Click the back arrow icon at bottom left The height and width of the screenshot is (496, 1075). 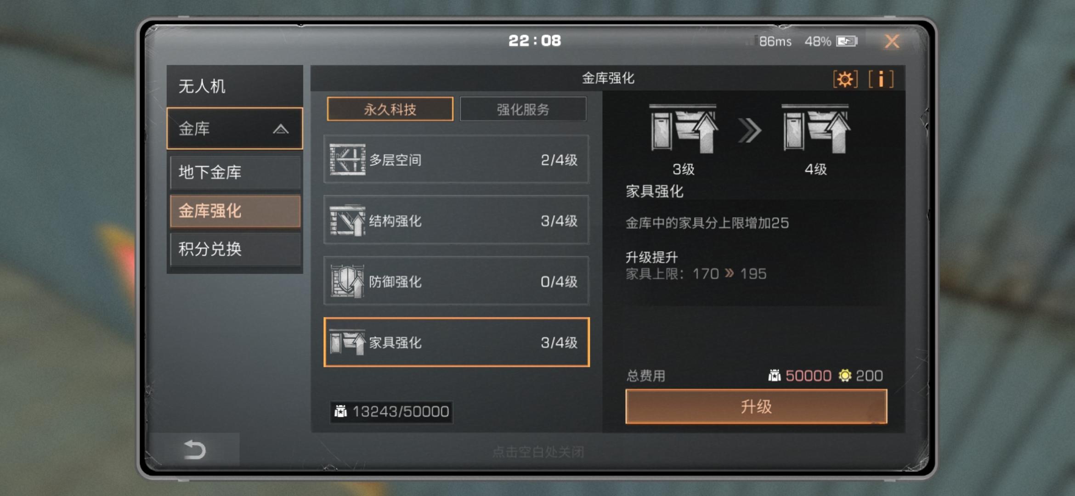click(194, 449)
